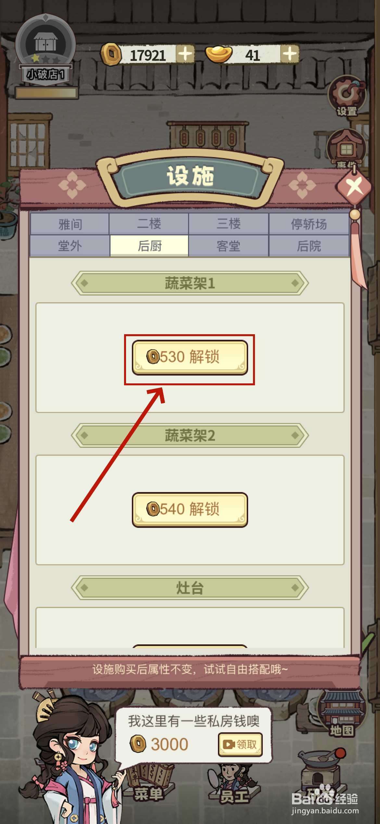Image resolution: width=380 pixels, height=824 pixels.
Task: Unlock 蔬菜架2 for 540 coins
Action: click(x=190, y=510)
